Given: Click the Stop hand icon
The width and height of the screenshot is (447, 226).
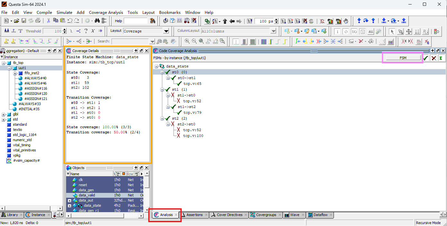Looking at the screenshot, I should pyautogui.click(x=346, y=21).
